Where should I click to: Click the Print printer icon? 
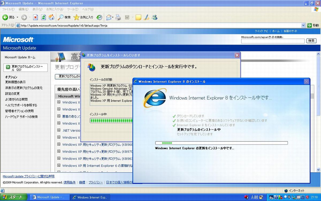[x=118, y=17]
